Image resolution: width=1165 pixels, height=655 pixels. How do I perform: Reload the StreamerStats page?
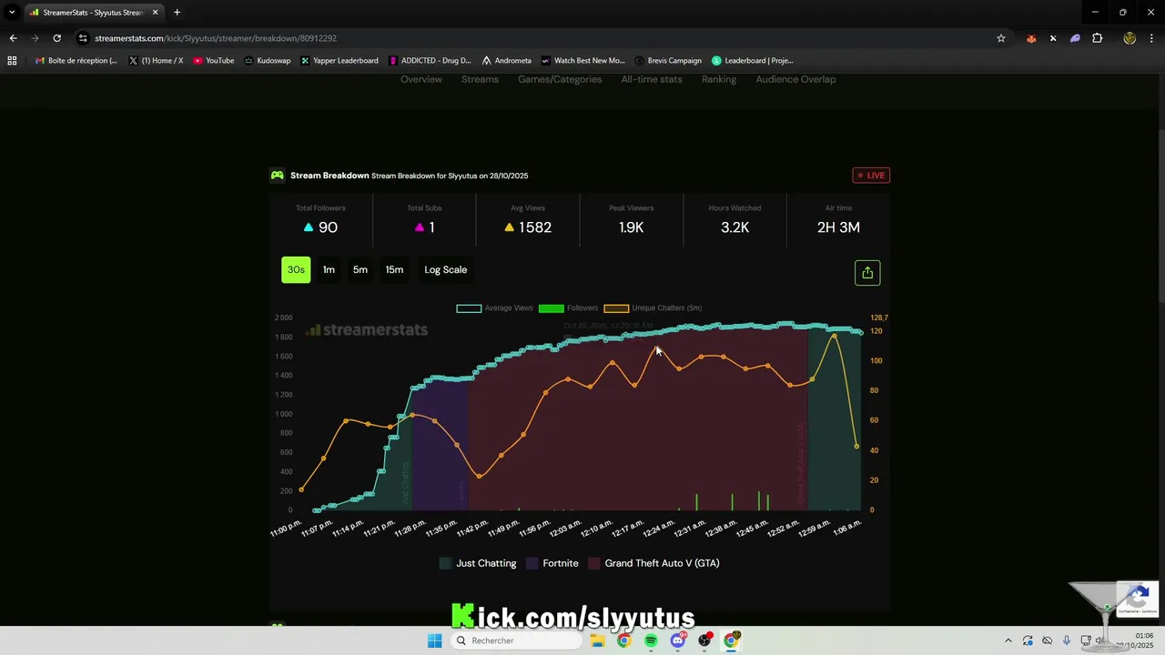click(56, 38)
